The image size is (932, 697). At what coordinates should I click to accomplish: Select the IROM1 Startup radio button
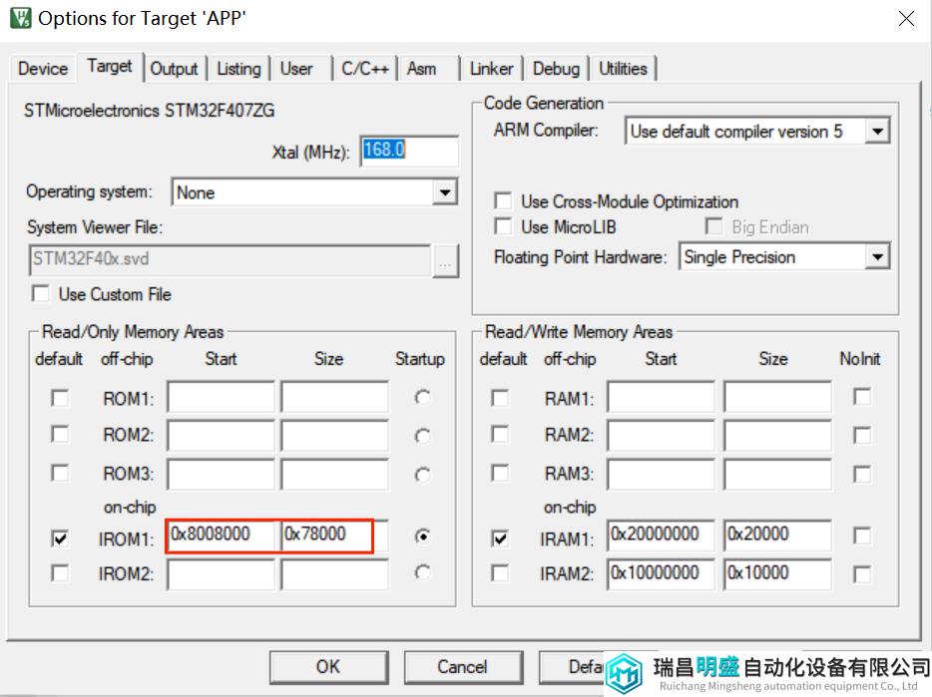(x=422, y=536)
